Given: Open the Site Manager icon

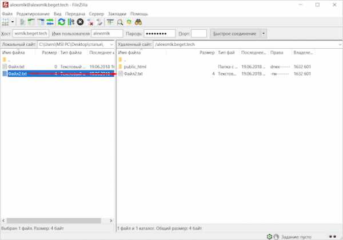Looking at the screenshot, I should point(5,22).
